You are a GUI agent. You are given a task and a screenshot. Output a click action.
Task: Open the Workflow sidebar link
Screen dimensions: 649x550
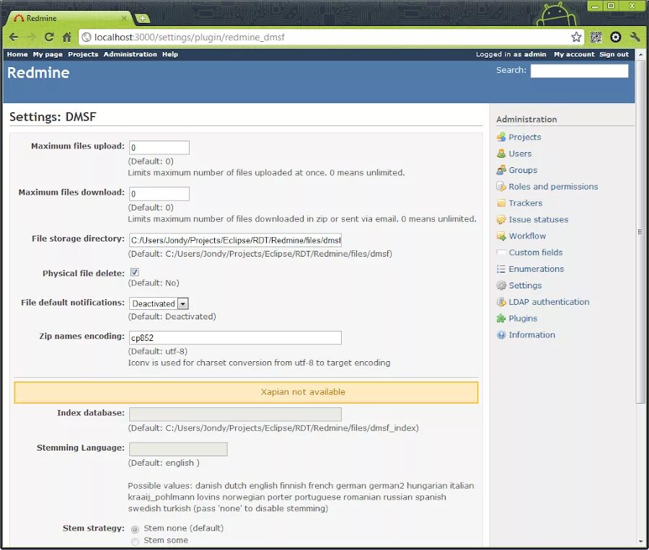pyautogui.click(x=527, y=236)
